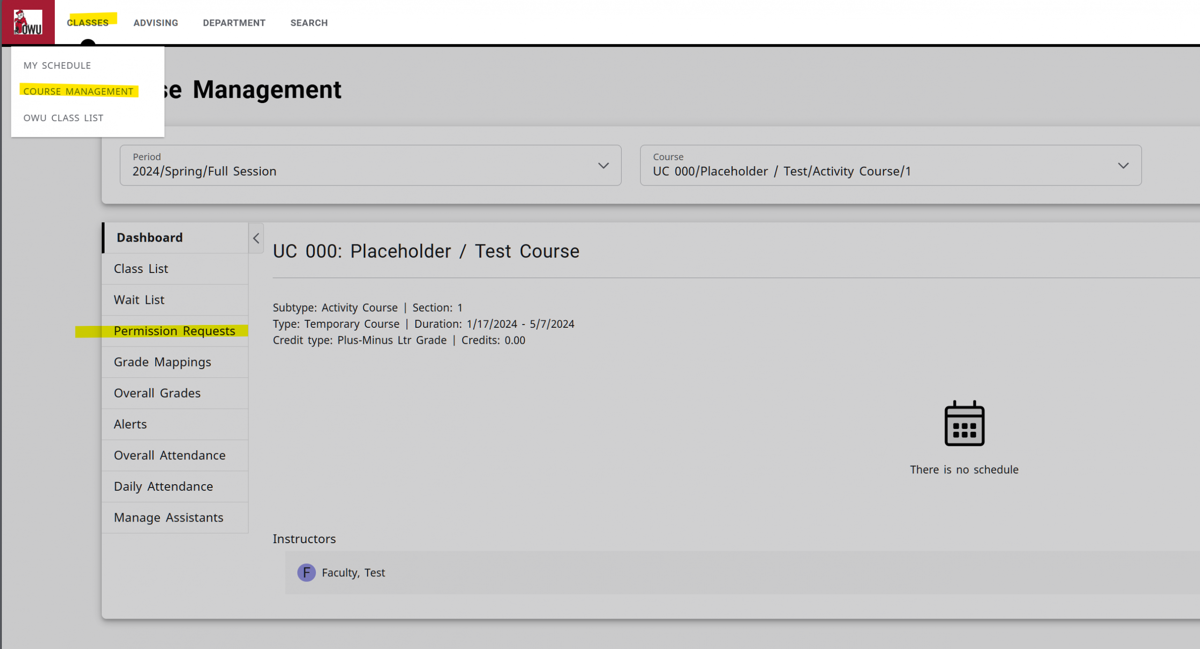Open the Permission Requests section
This screenshot has width=1200, height=649.
click(174, 331)
